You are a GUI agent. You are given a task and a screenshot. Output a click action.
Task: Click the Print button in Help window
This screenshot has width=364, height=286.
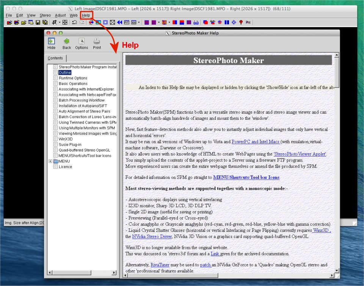[97, 44]
